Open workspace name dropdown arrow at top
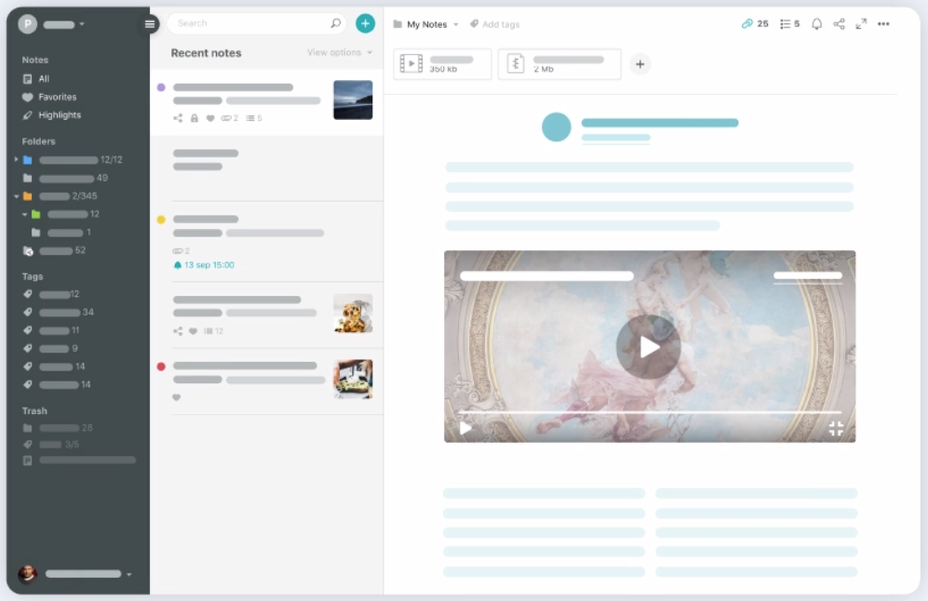This screenshot has height=601, width=928. click(x=82, y=24)
